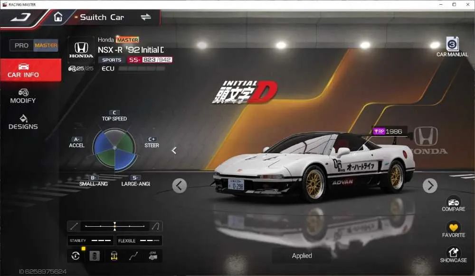
Task: Click the swap arrows beside Switch Car
Action: tap(146, 17)
